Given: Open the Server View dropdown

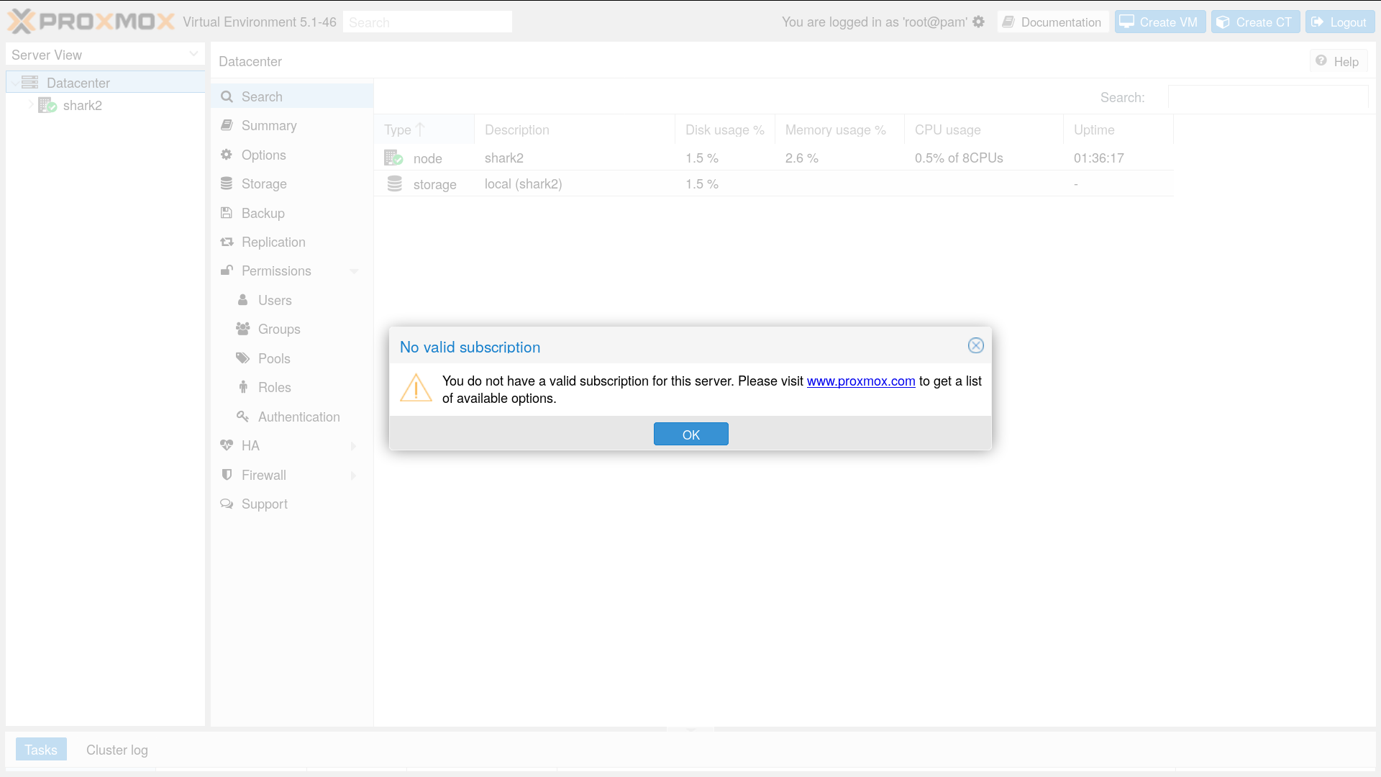Looking at the screenshot, I should tap(193, 55).
